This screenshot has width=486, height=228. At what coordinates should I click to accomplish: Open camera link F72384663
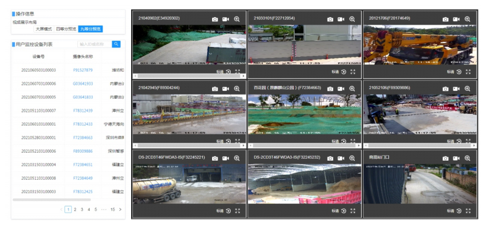[x=83, y=138]
